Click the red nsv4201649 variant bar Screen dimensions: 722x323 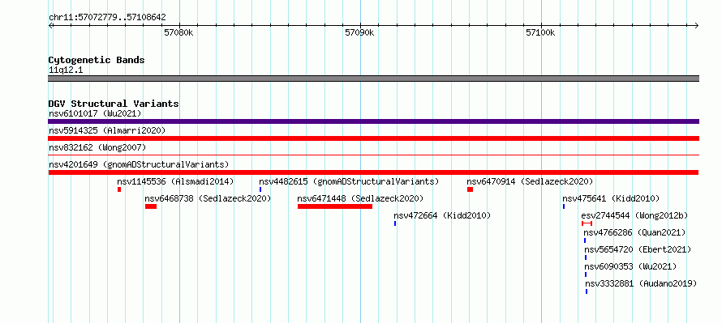373,172
